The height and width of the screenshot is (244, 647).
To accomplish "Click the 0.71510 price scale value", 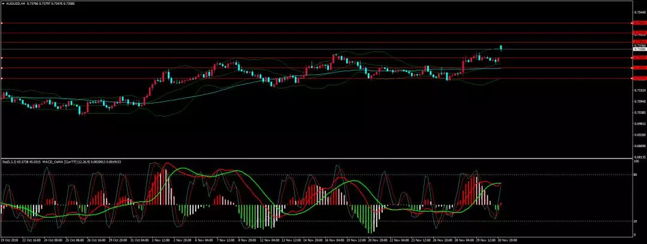I will click(x=639, y=90).
